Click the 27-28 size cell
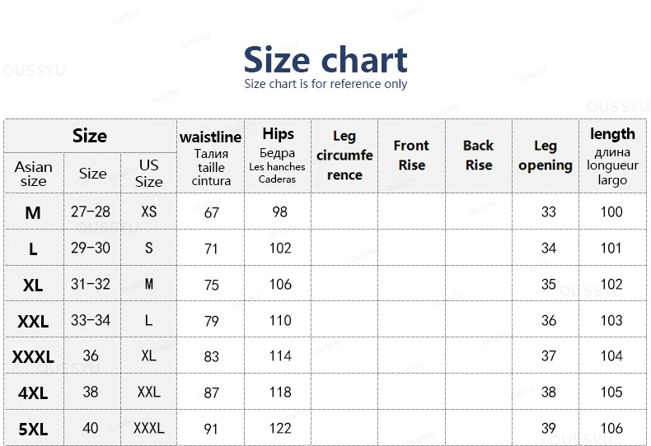651x446 pixels. [x=91, y=211]
